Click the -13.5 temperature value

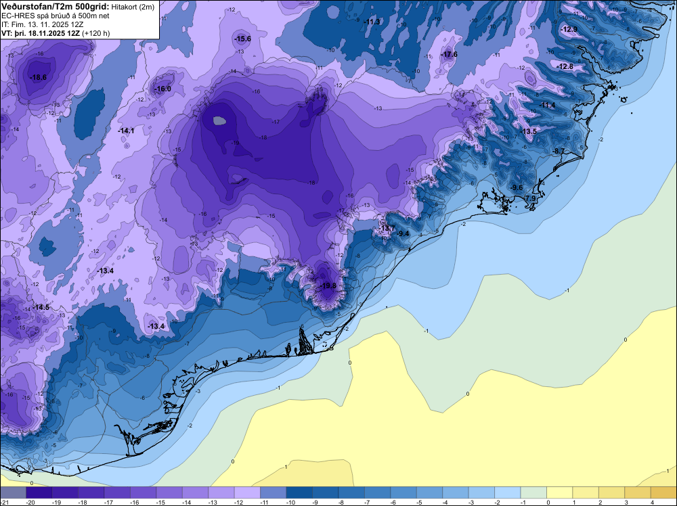[x=529, y=131]
